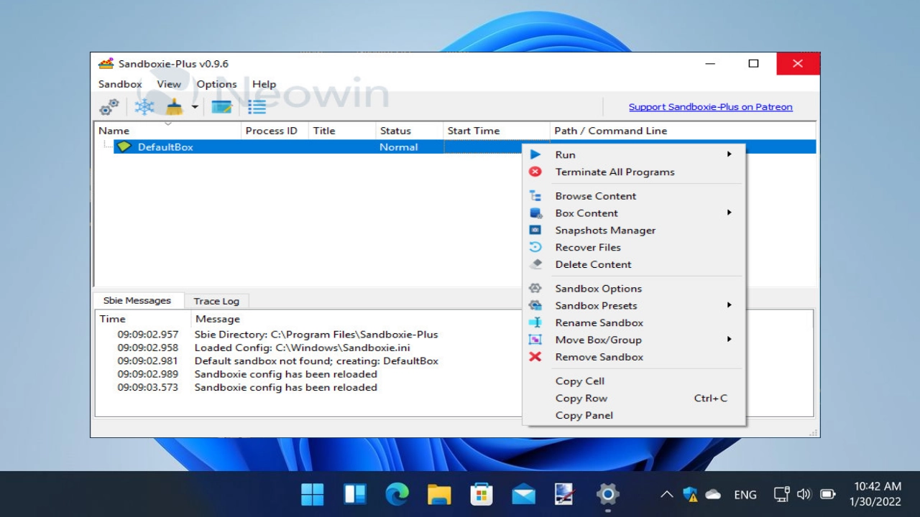Open the Mail app from taskbar
Viewport: 920px width, 517px height.
(523, 494)
